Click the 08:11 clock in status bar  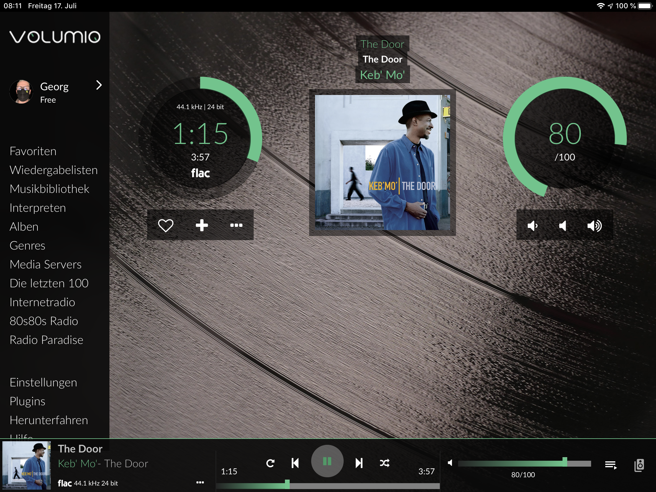click(x=13, y=6)
